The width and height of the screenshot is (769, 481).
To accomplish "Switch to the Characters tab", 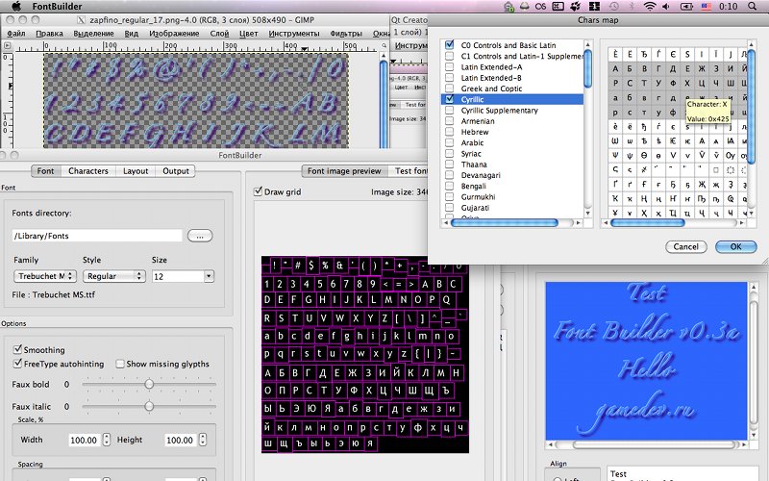I will click(88, 171).
